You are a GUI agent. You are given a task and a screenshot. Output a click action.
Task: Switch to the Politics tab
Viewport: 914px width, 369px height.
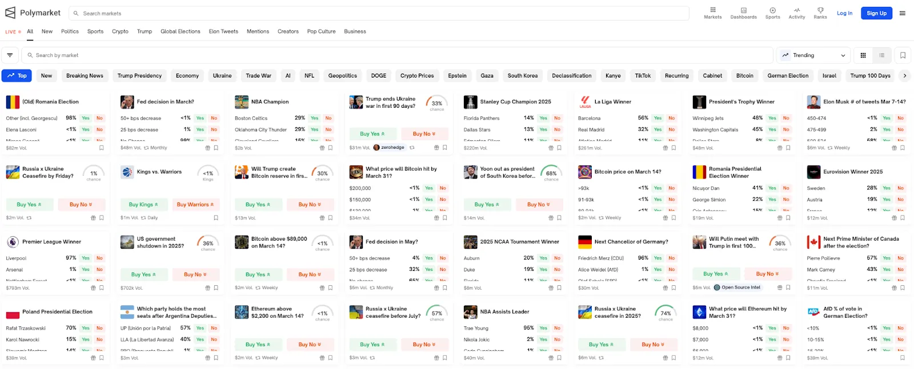coord(70,31)
